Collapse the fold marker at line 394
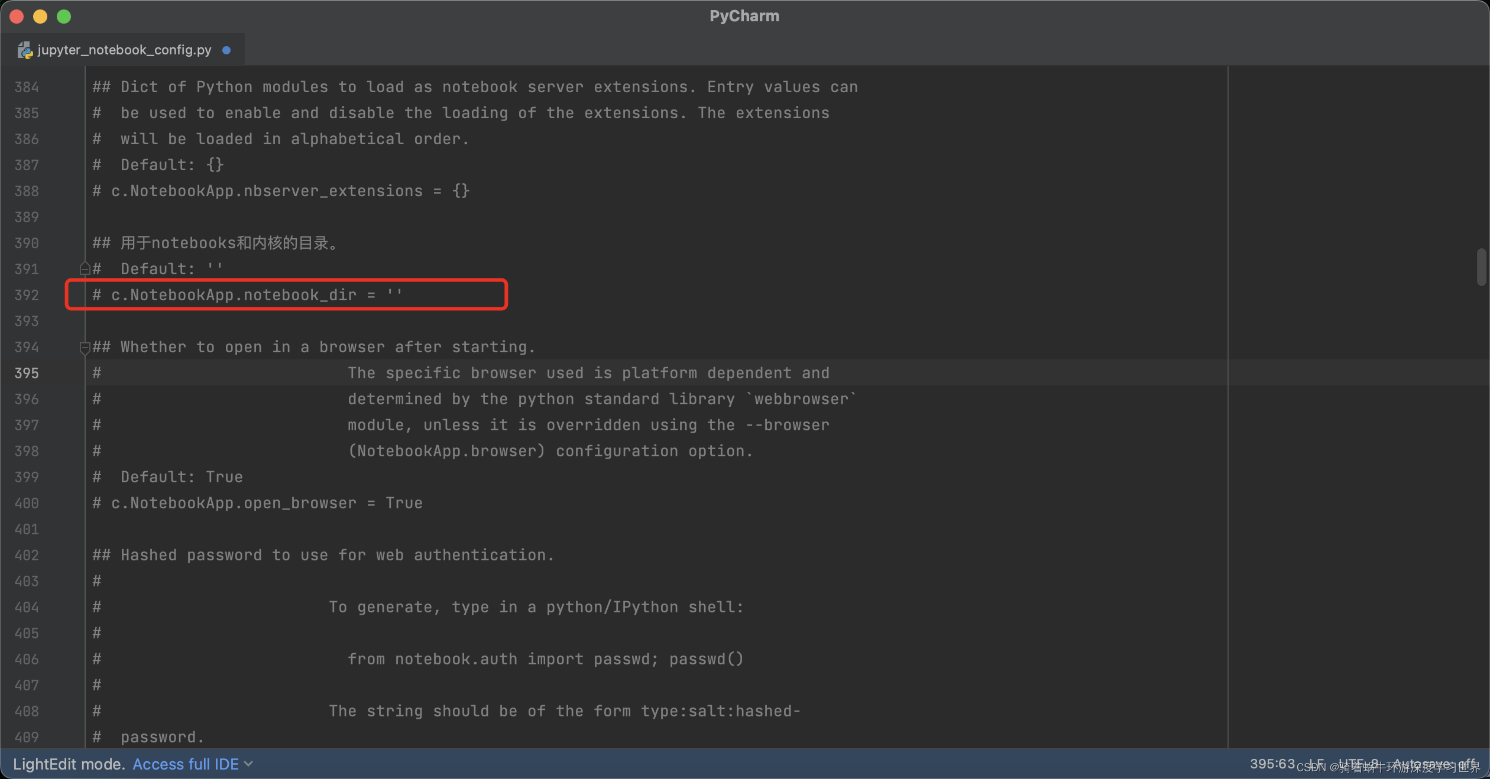Viewport: 1490px width, 779px height. click(85, 348)
